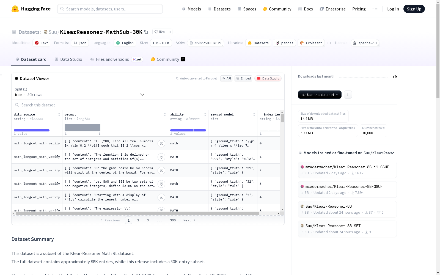The height and width of the screenshot is (275, 440).
Task: Sort by the prompt column
Action: [x=165, y=114]
